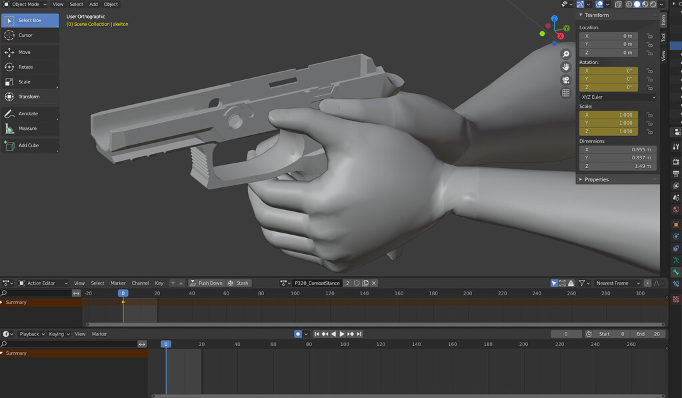The height and width of the screenshot is (398, 682).
Task: Click the P320_CombatStance action name field
Action: coord(316,283)
